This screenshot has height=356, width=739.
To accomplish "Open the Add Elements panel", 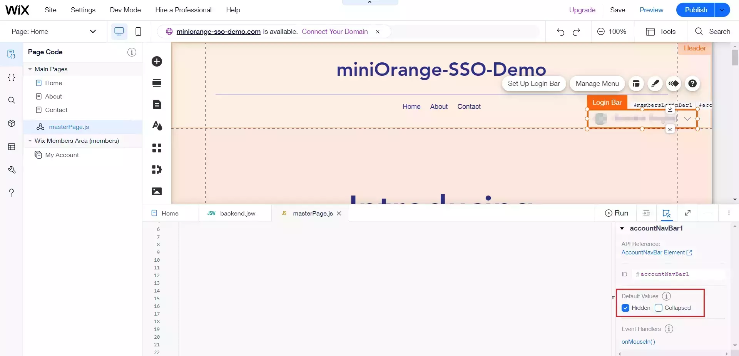I will point(157,62).
